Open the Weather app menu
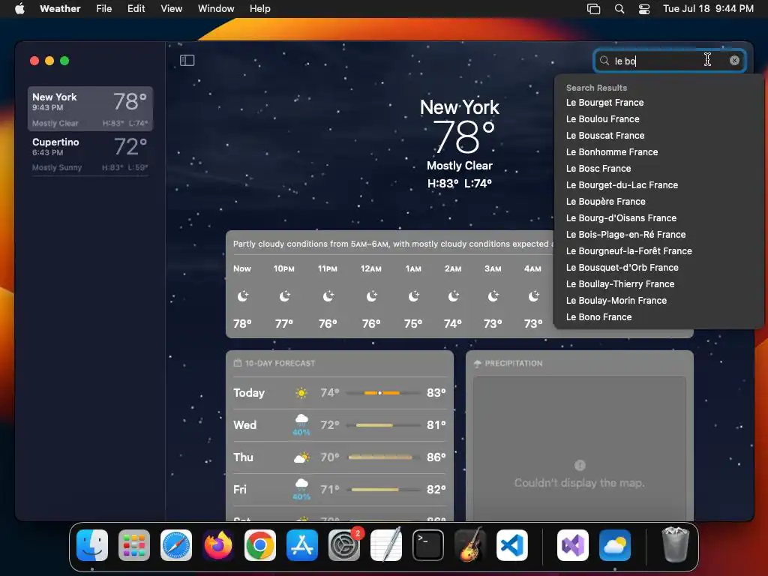This screenshot has width=768, height=576. click(60, 9)
